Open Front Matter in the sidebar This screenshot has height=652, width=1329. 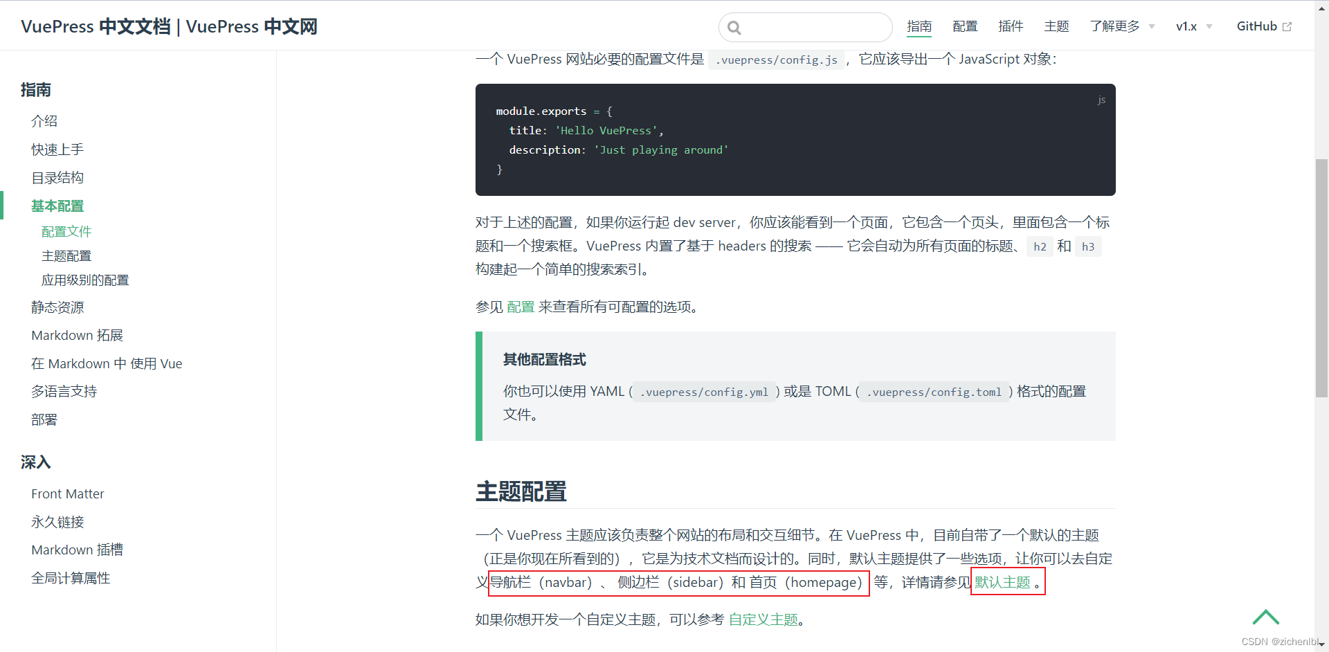point(68,494)
